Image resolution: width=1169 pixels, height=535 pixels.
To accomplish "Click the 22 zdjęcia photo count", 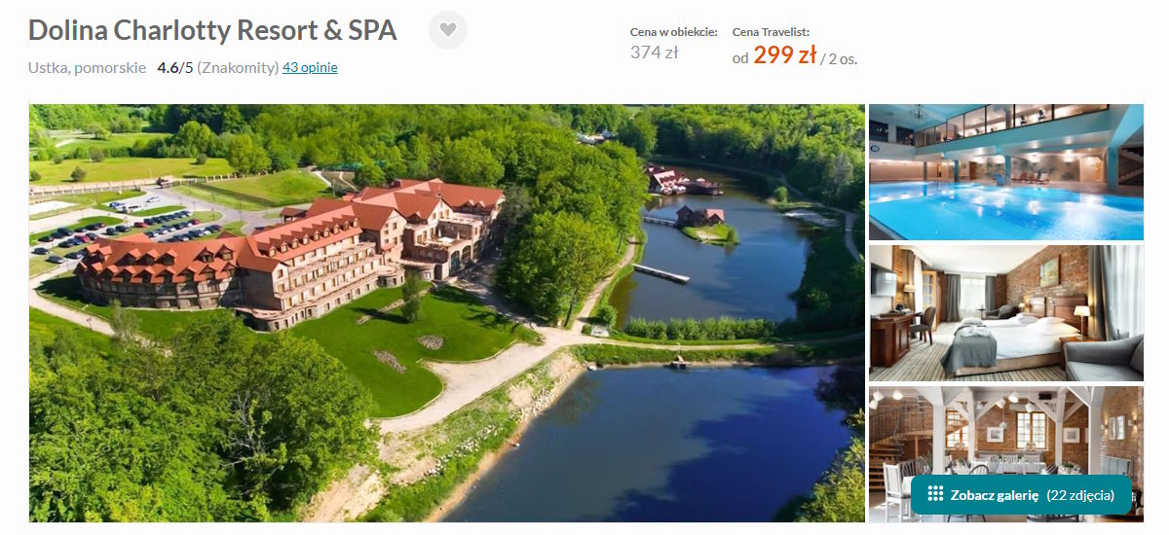I will 1080,494.
